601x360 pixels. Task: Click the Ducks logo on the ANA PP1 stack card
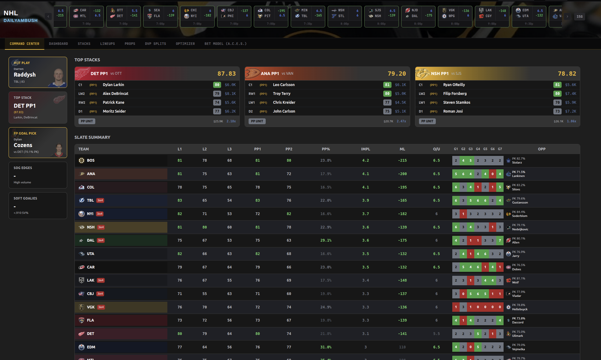point(253,73)
